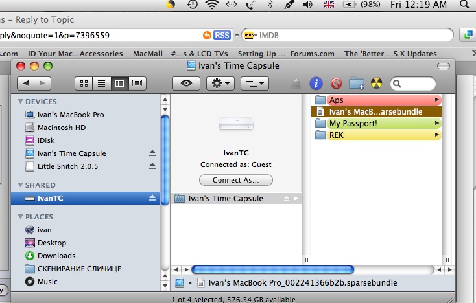Open The 'Better ...S X Updates bookmark
The image size is (476, 303).
point(390,54)
